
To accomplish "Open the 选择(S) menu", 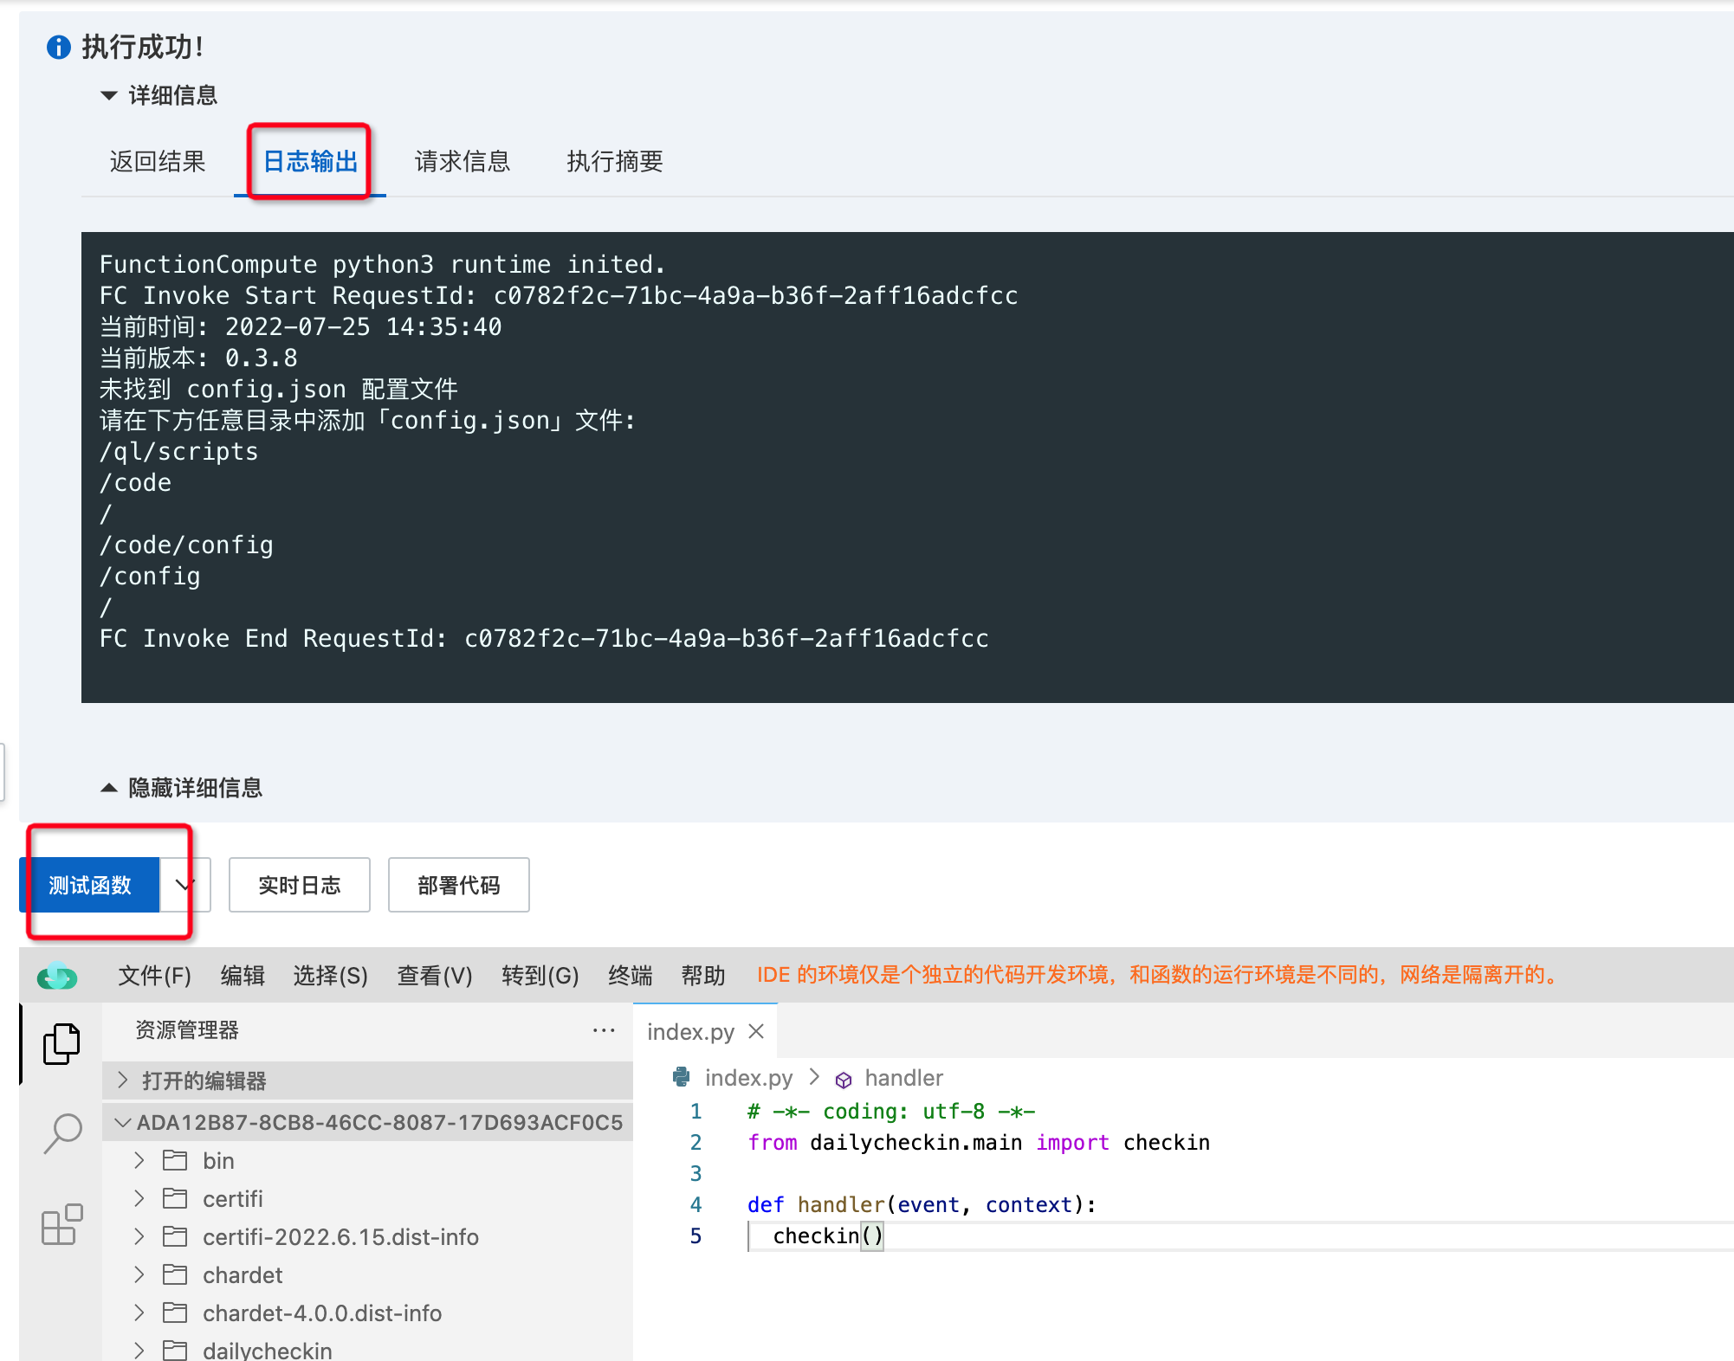I will (331, 976).
